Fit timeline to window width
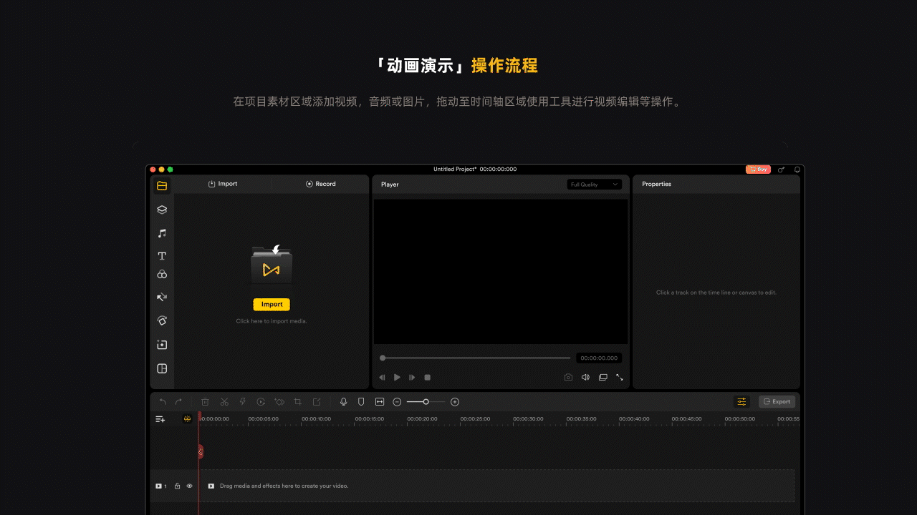This screenshot has height=515, width=917. [x=380, y=402]
